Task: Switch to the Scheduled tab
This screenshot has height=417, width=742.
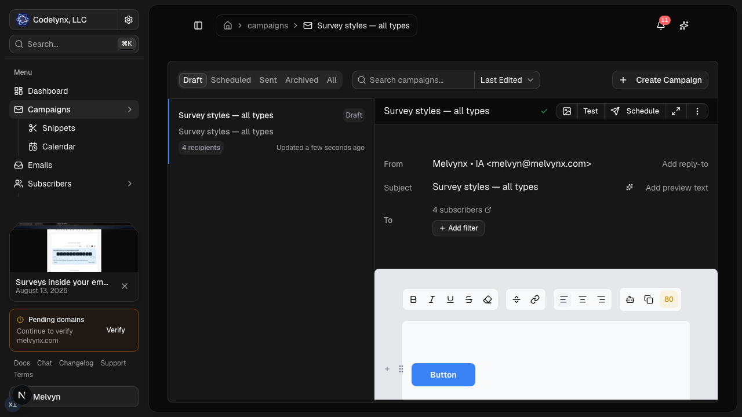Action: (x=231, y=80)
